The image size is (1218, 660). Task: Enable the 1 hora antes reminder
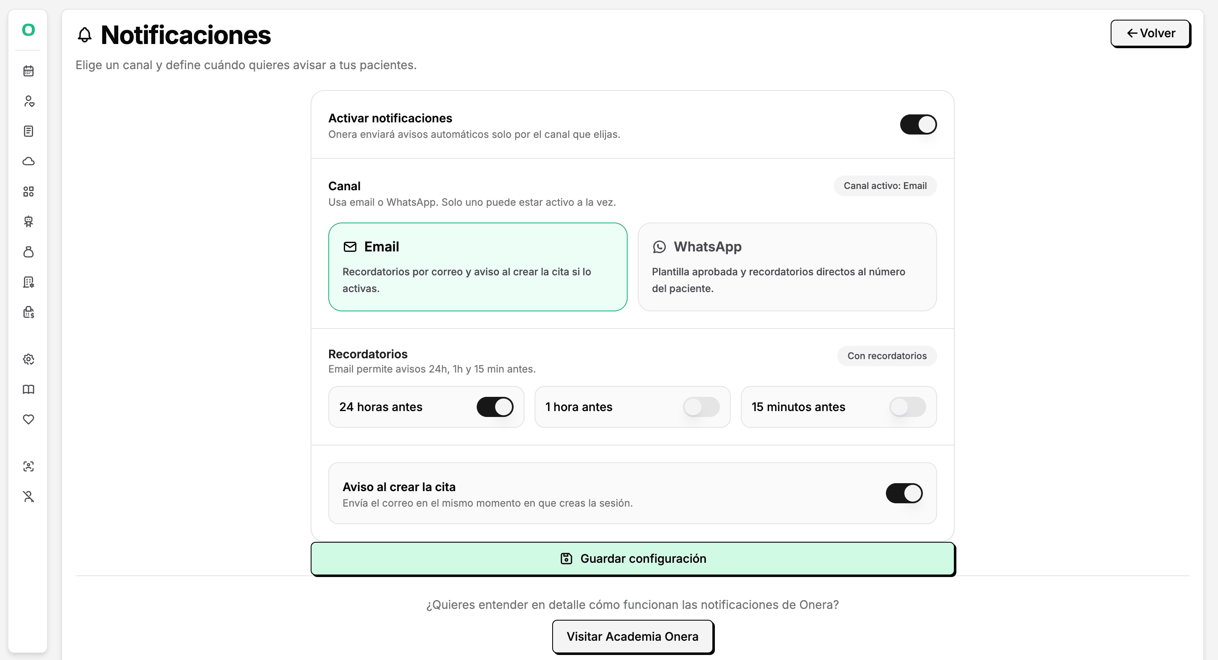pyautogui.click(x=701, y=407)
